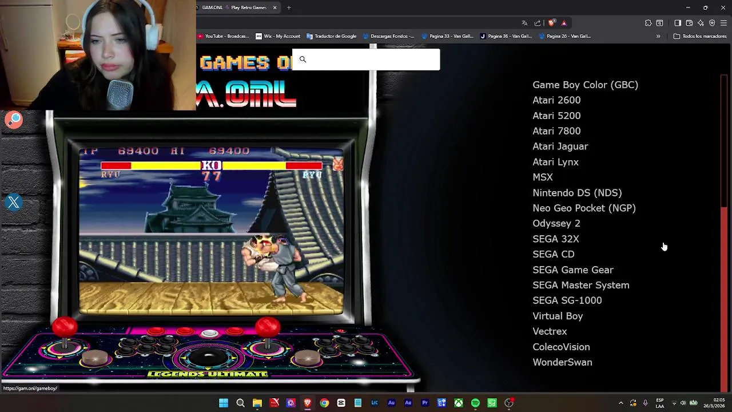Launch Google Chrome from taskbar

click(324, 403)
